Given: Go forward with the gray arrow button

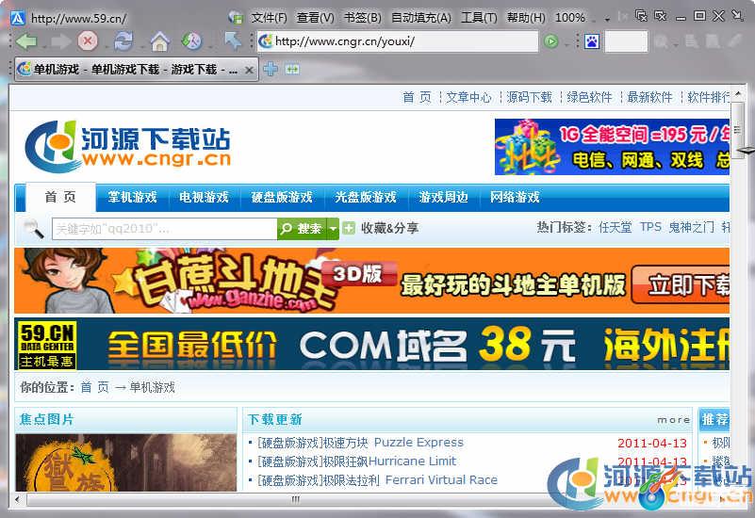Looking at the screenshot, I should pyautogui.click(x=60, y=41).
